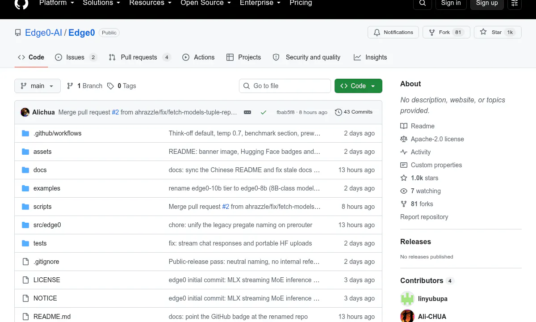Image resolution: width=536 pixels, height=322 pixels.
Task: Click the Go to file search field
Action: (285, 86)
